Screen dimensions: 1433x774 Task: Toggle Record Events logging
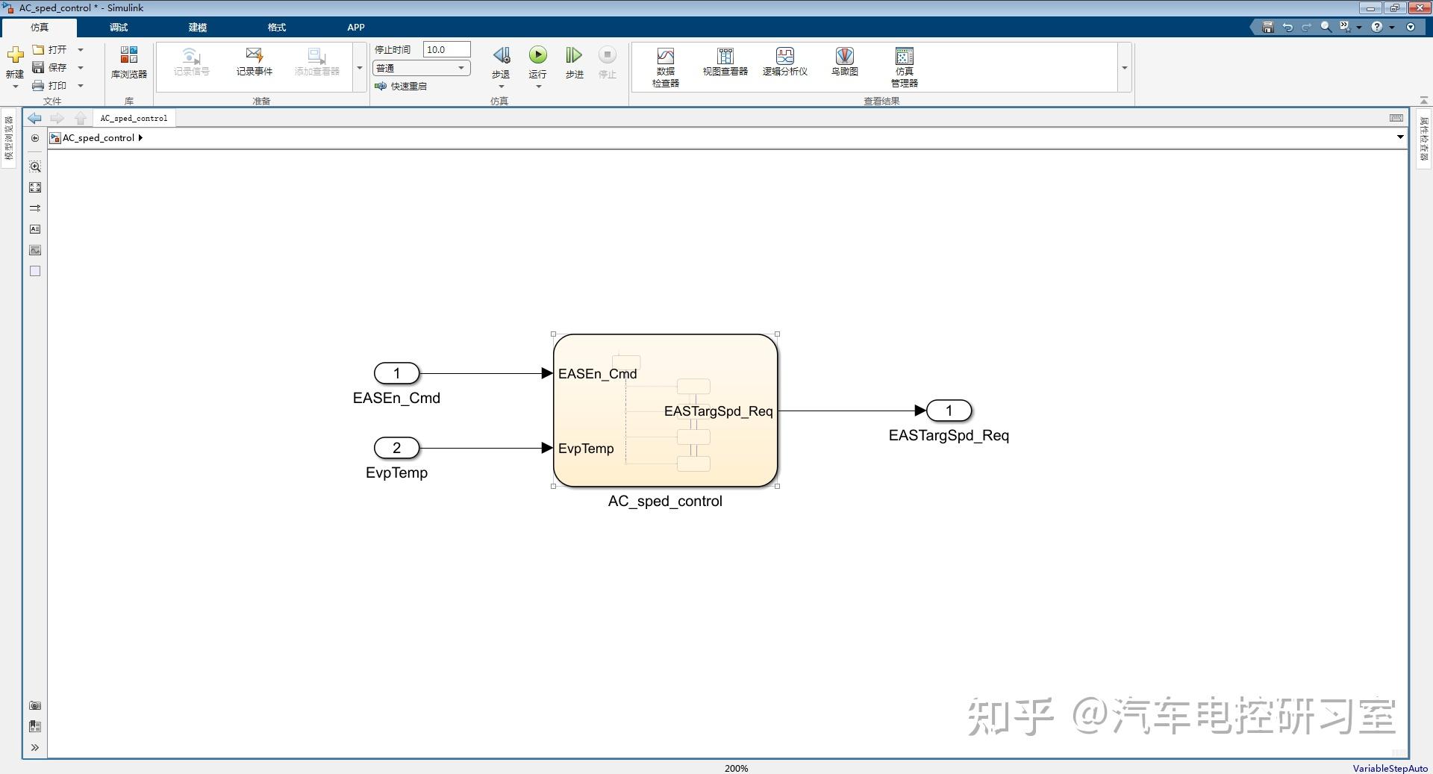tap(254, 63)
